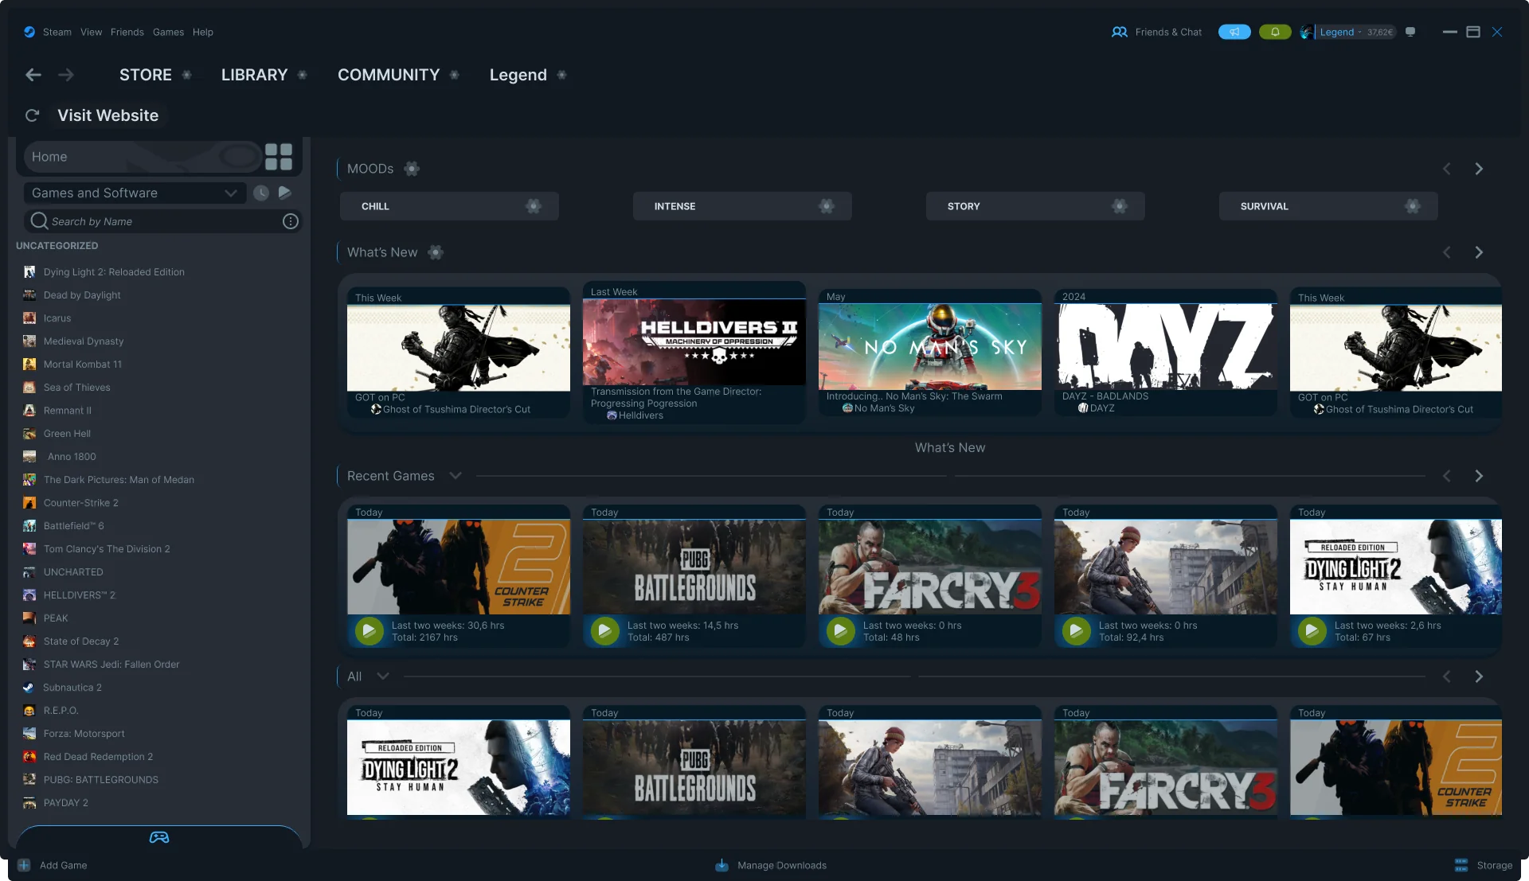The height and width of the screenshot is (881, 1529).
Task: Collapse the UNCATEGORIZED section header
Action: [57, 246]
